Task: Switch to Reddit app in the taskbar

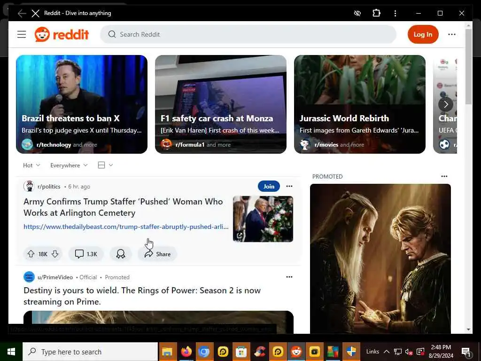Action: click(296, 352)
